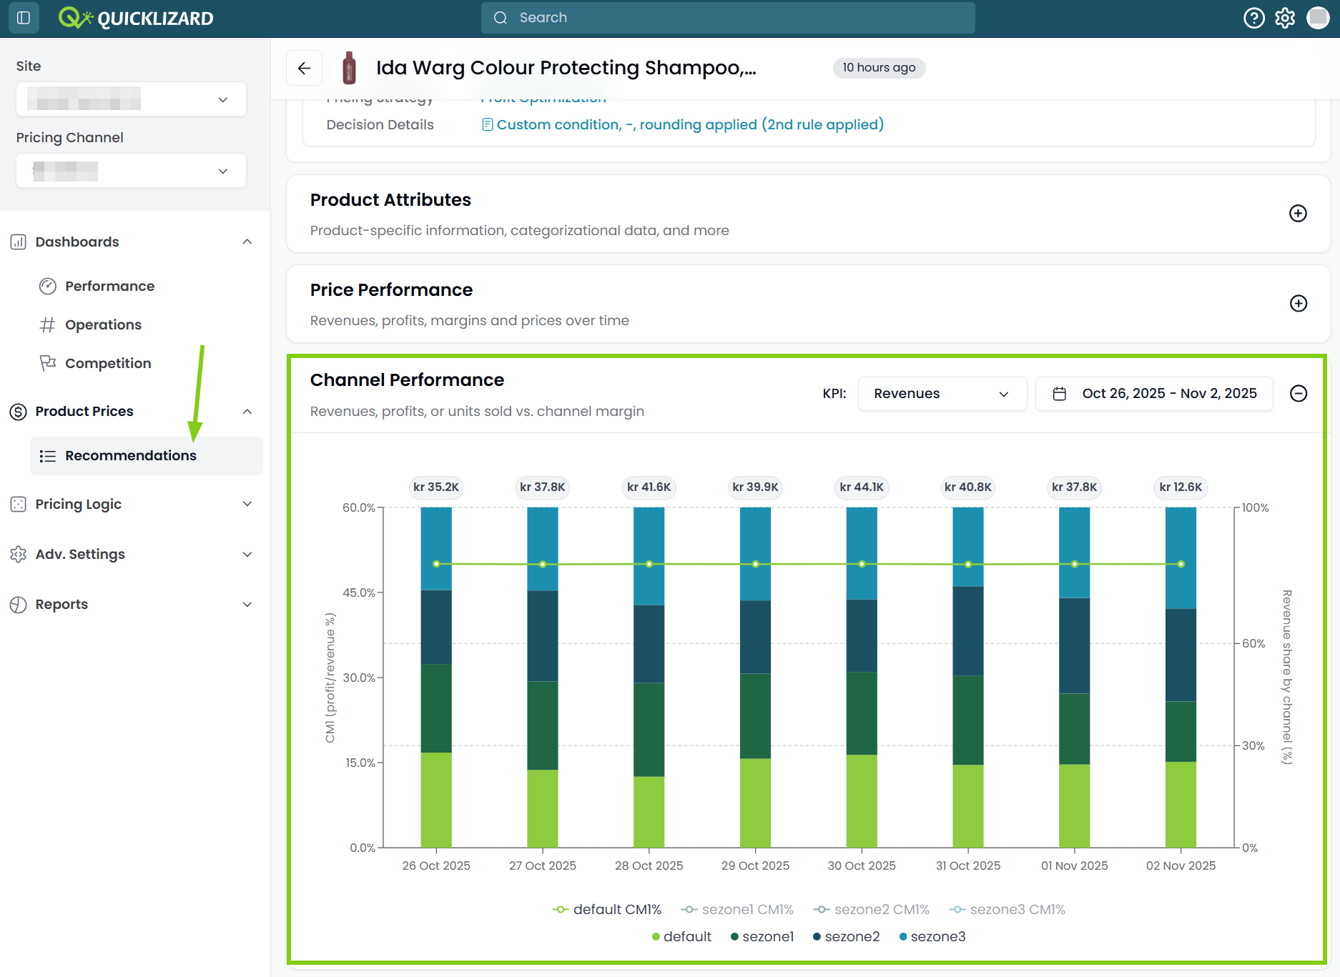The height and width of the screenshot is (977, 1340).
Task: Expand the Price Performance panel
Action: coord(1298,303)
